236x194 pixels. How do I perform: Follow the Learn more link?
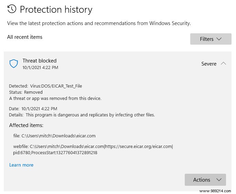(x=21, y=165)
